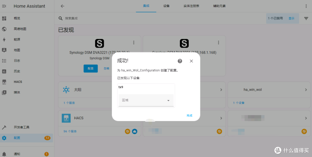Expand the 太阳 row's card chevron

[x=221, y=90]
